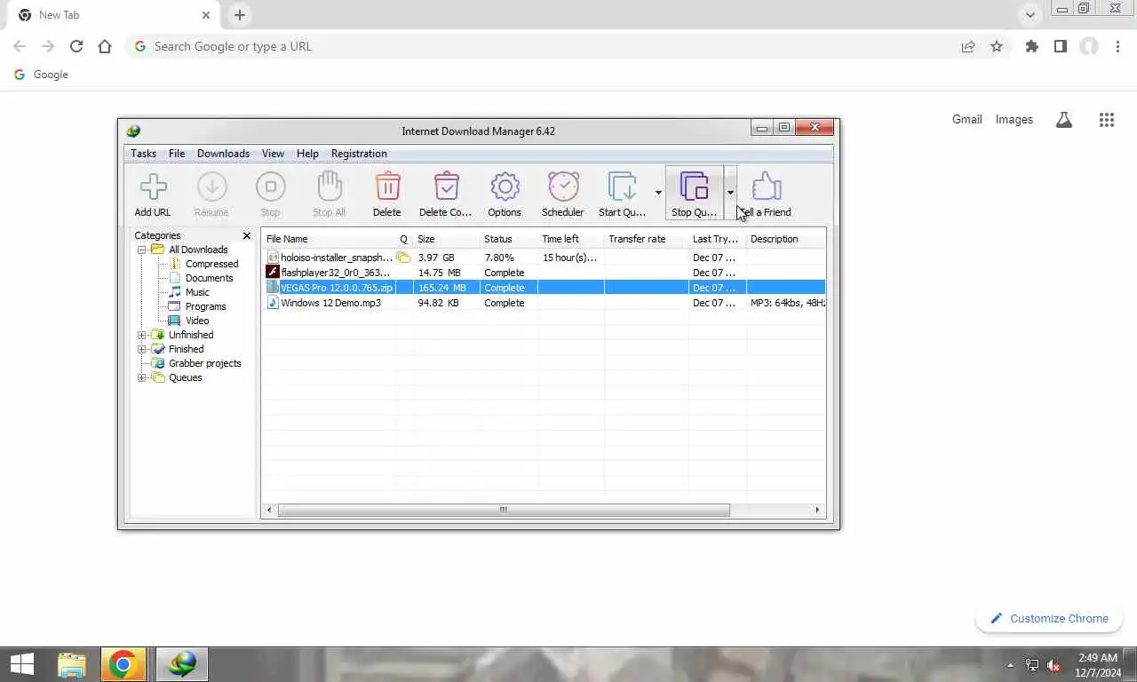Select the VEGAS Pro 12.0.0.765.zip row
The height and width of the screenshot is (682, 1137).
click(544, 288)
